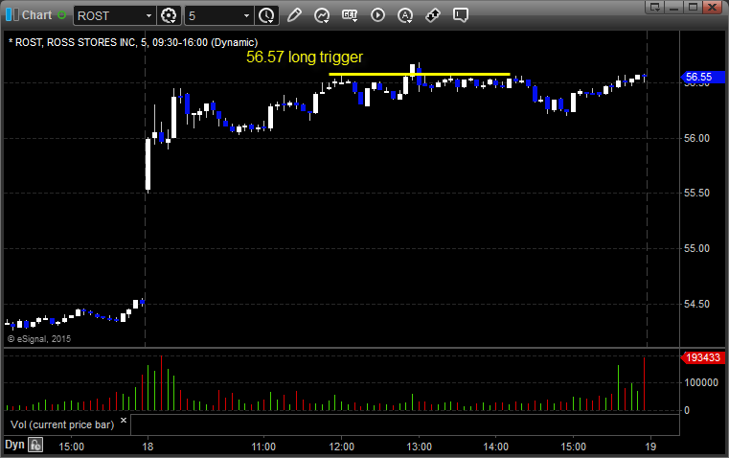729x458 pixels.
Task: Open the time template clock menu
Action: click(x=266, y=15)
